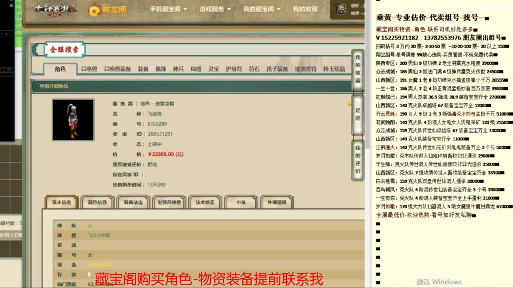Open the 佩饰 category tab
Viewport: 513px width, 288px height.
161,69
